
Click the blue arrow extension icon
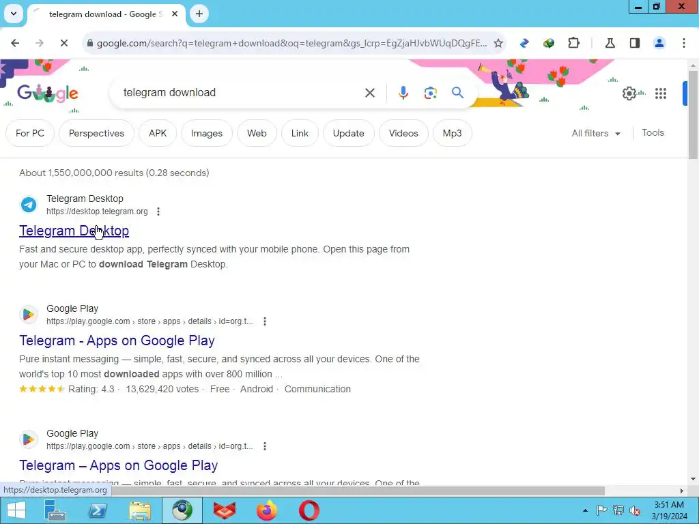tap(524, 43)
